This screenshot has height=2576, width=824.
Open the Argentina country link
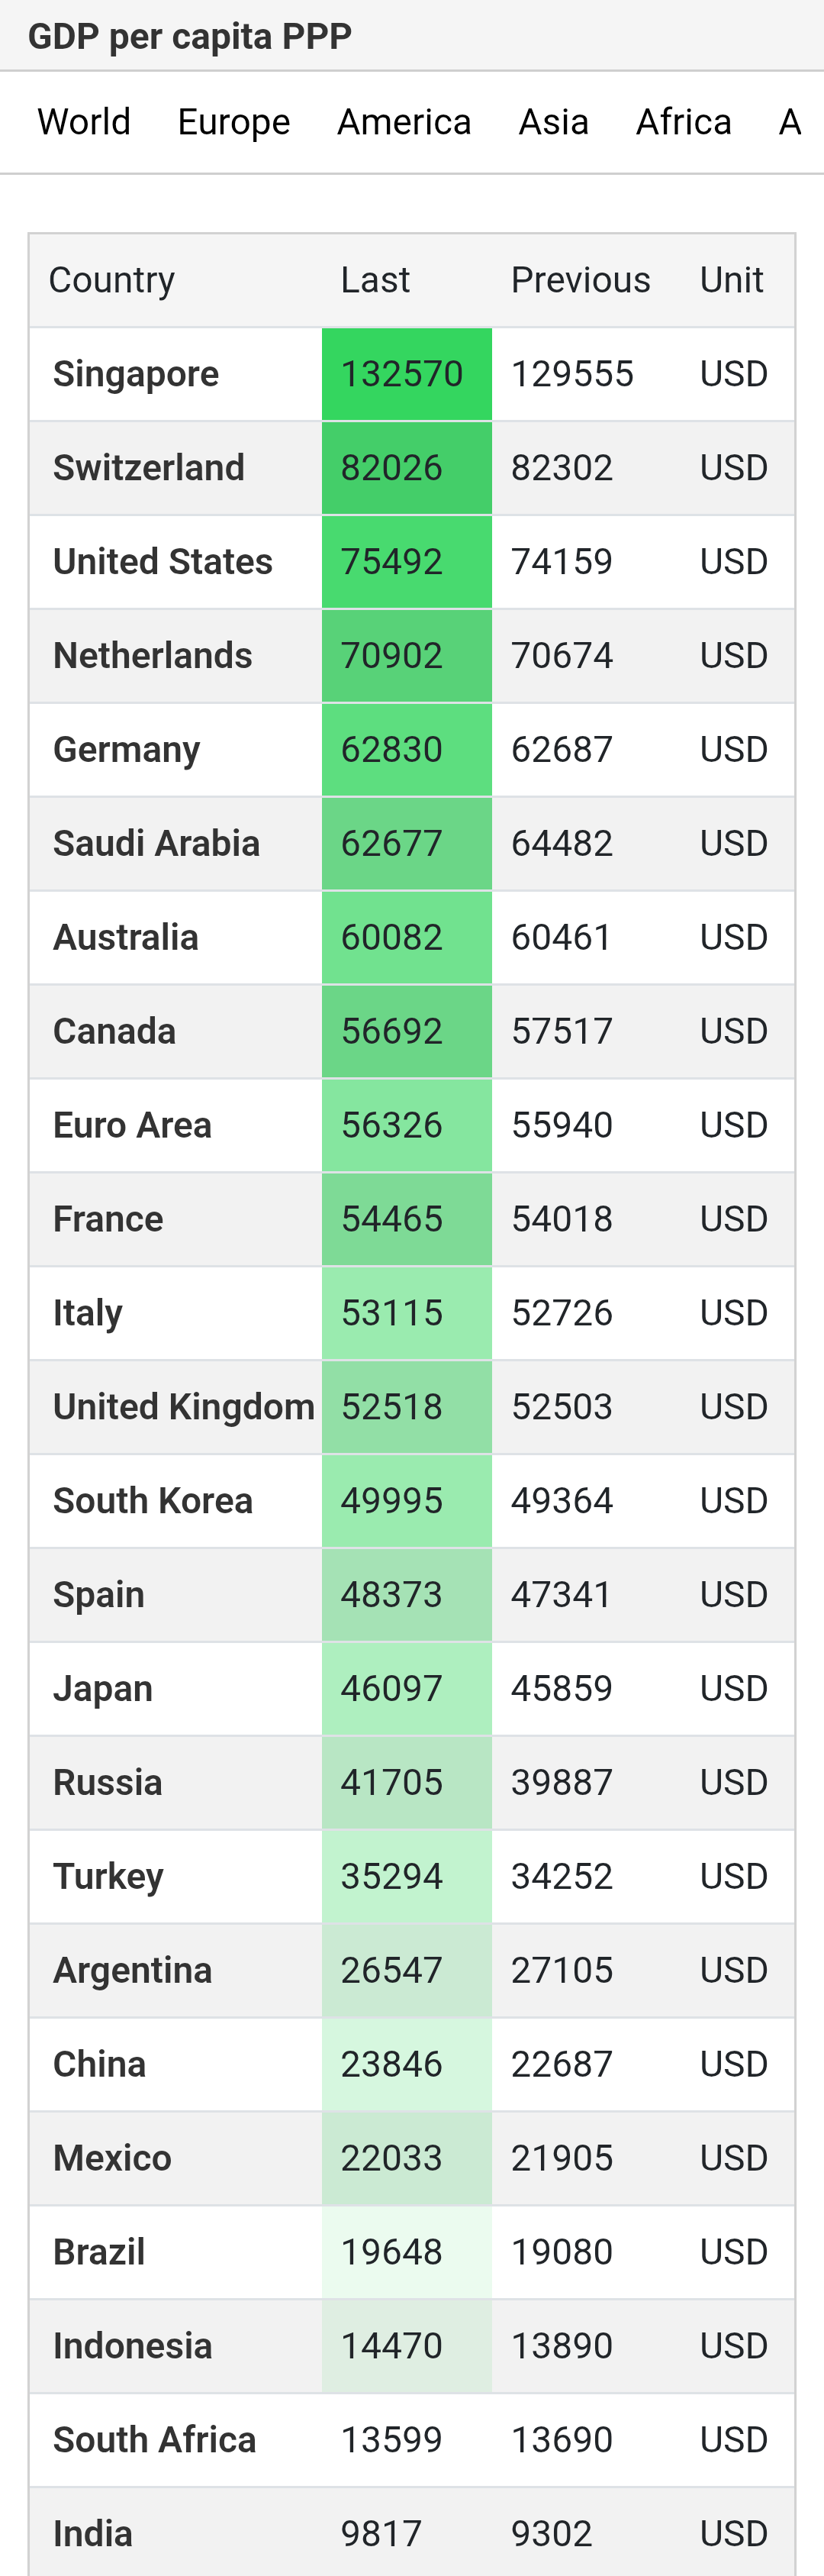pyautogui.click(x=133, y=1971)
